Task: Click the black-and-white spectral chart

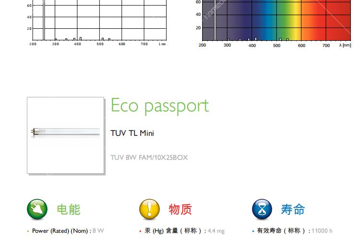Action: click(96, 23)
